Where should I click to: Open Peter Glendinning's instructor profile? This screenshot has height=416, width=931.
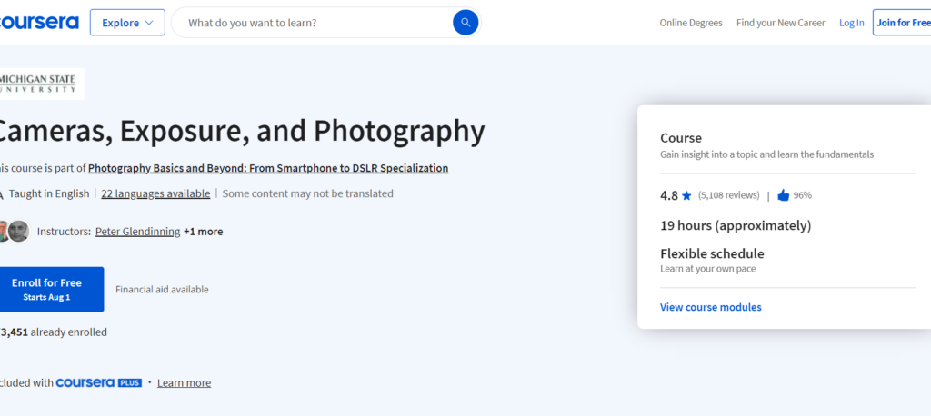(x=138, y=232)
